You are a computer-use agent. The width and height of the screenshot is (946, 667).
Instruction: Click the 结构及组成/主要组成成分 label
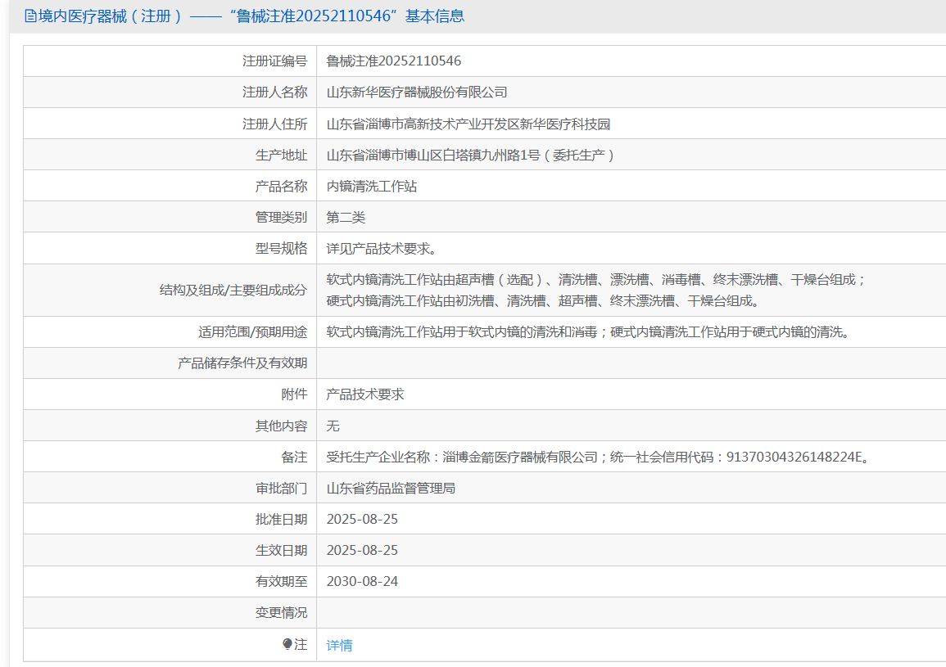point(233,290)
